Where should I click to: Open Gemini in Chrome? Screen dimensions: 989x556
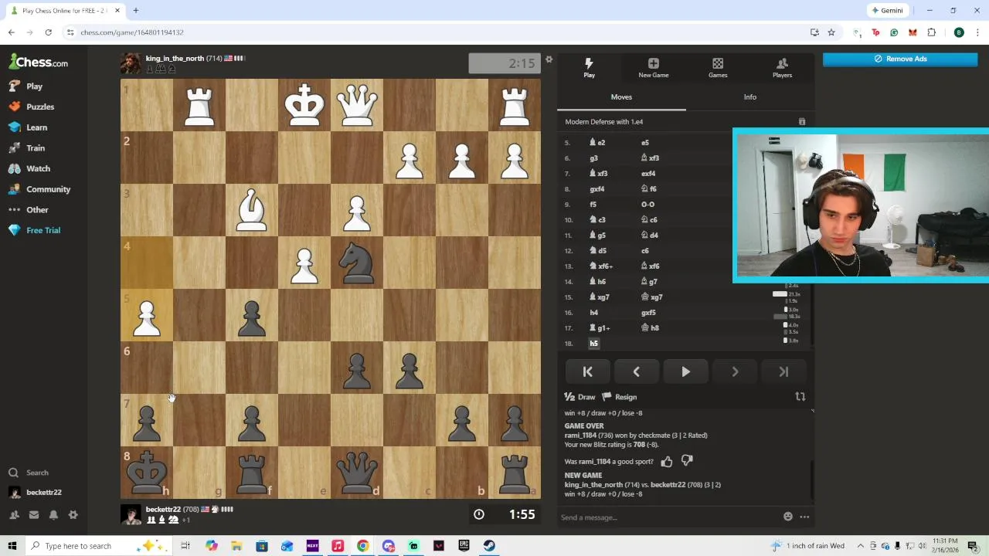click(887, 11)
